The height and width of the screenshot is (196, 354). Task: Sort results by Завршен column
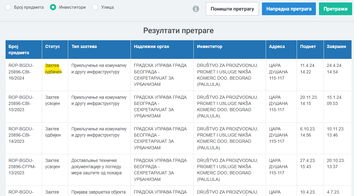click(x=336, y=46)
